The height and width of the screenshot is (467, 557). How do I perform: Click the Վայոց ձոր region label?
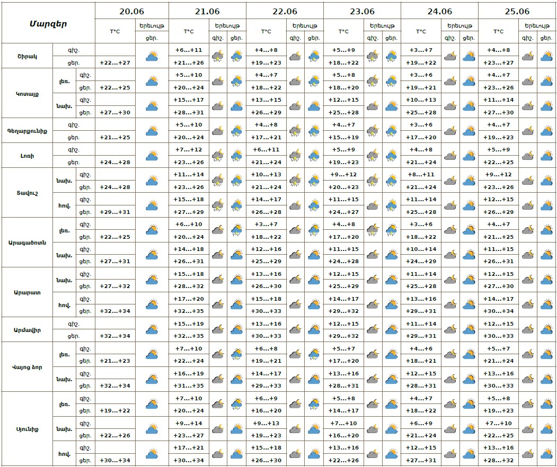[27, 367]
